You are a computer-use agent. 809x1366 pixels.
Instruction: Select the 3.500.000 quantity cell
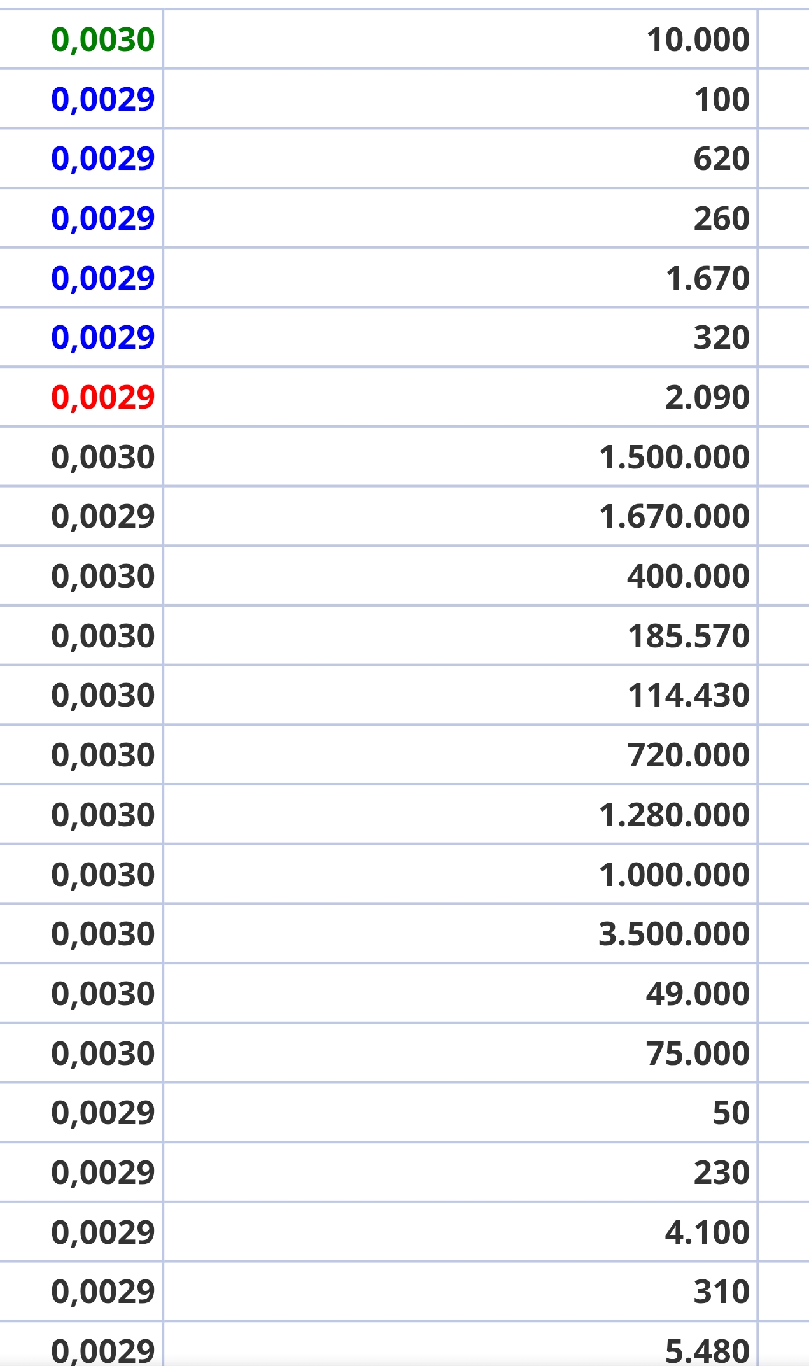(x=460, y=933)
